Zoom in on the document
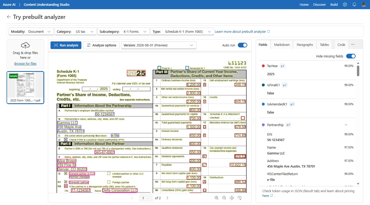This screenshot has height=205, width=370. coord(216,198)
